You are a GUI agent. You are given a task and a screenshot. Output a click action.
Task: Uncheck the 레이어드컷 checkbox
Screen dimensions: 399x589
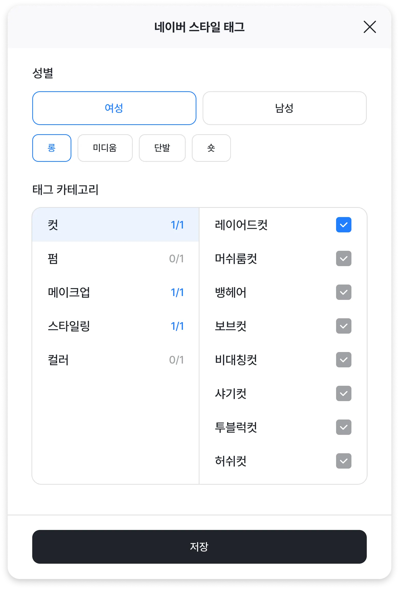[343, 225]
